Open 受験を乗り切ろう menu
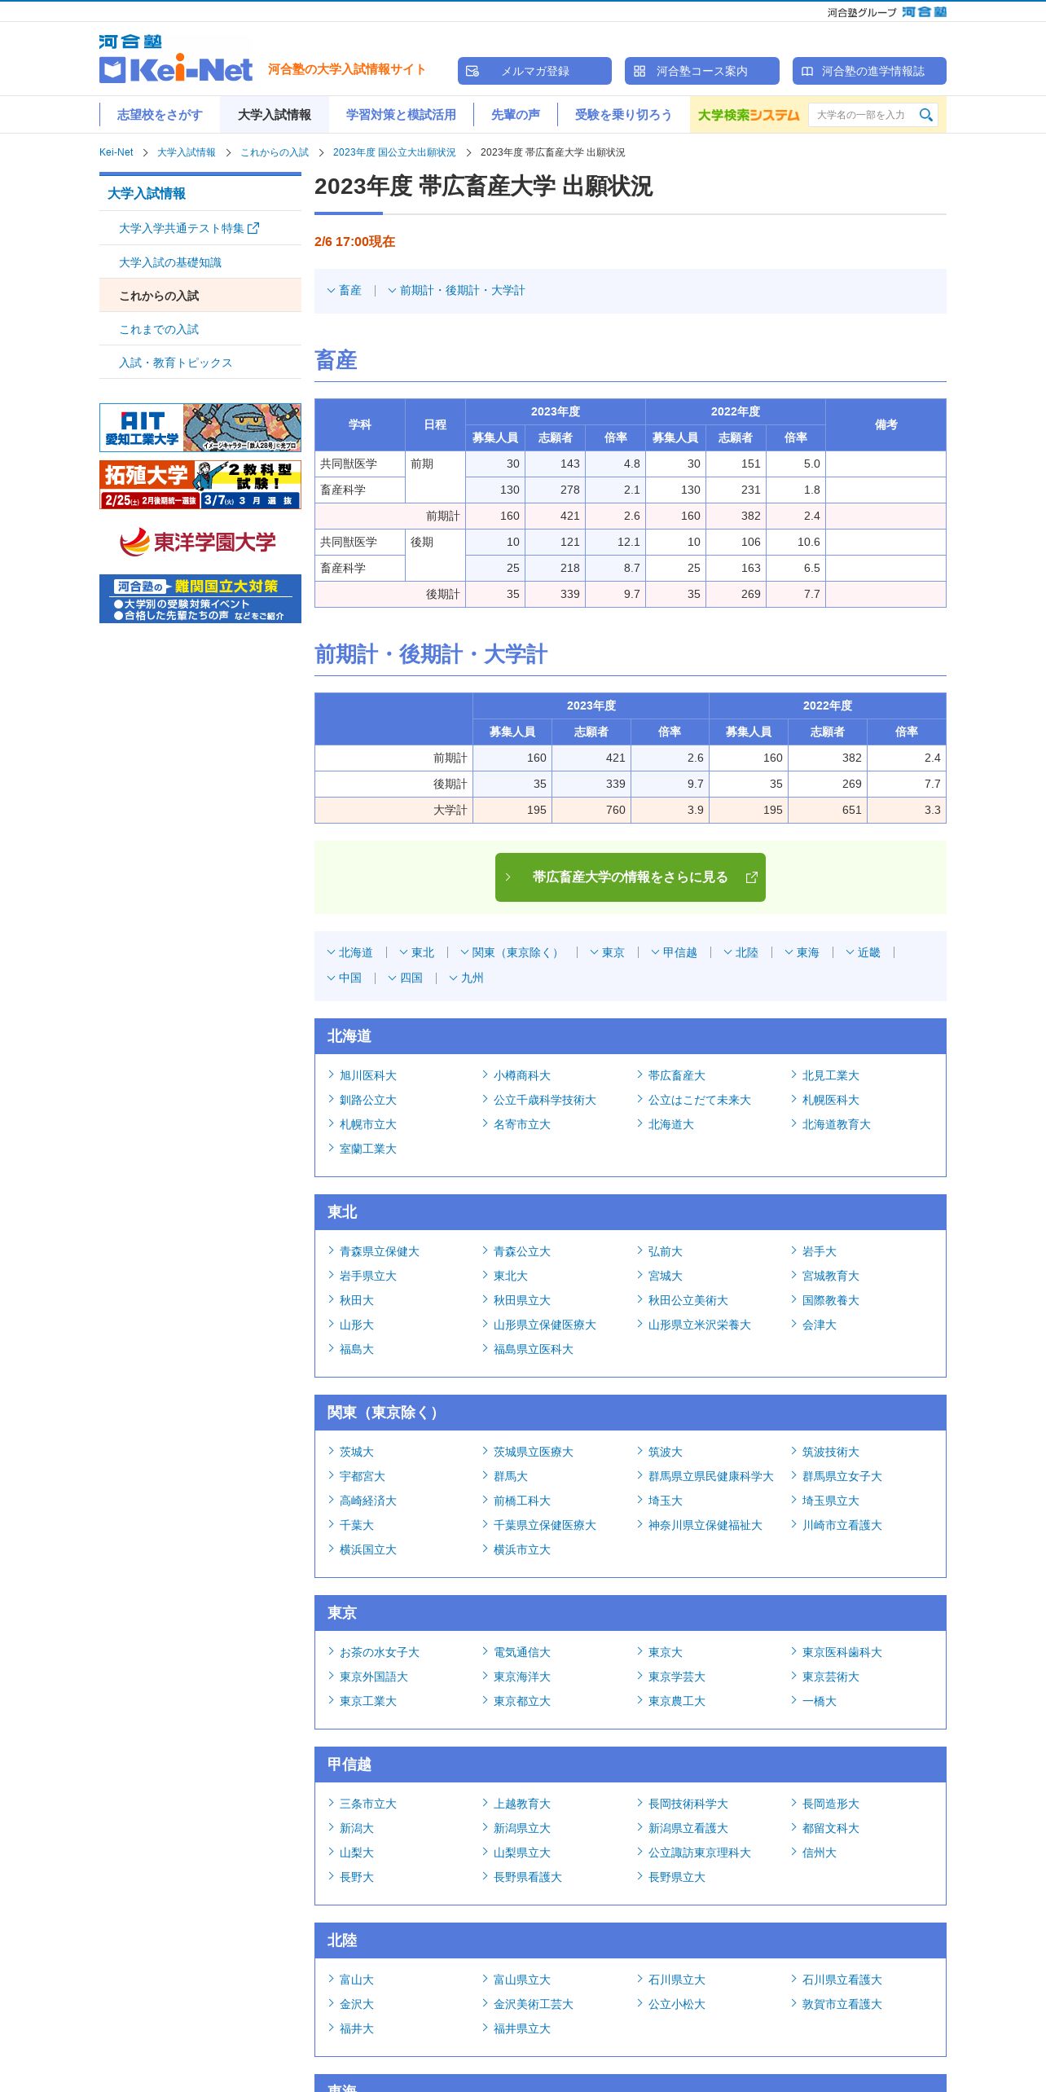This screenshot has height=2092, width=1046. pos(623,115)
